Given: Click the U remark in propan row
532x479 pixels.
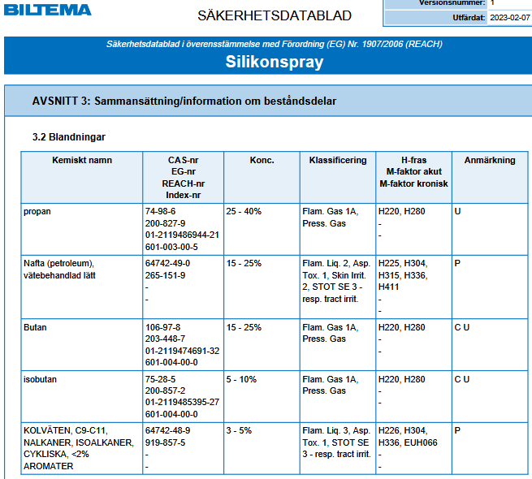Looking at the screenshot, I should click(x=457, y=211).
